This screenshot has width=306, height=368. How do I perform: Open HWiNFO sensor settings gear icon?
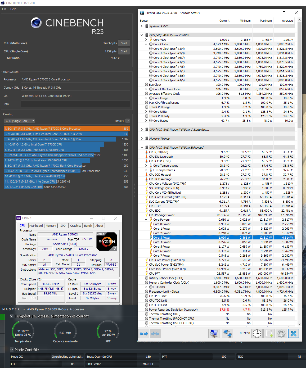click(281, 334)
